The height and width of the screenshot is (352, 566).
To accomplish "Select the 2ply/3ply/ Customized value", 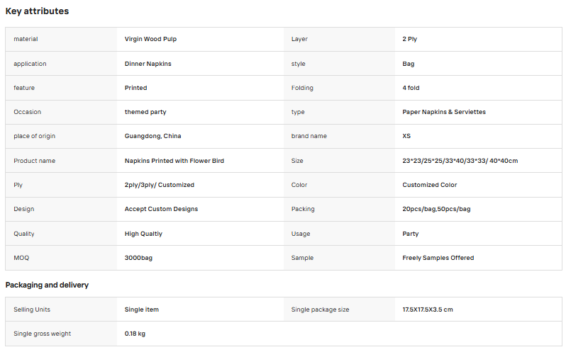I will pyautogui.click(x=159, y=185).
